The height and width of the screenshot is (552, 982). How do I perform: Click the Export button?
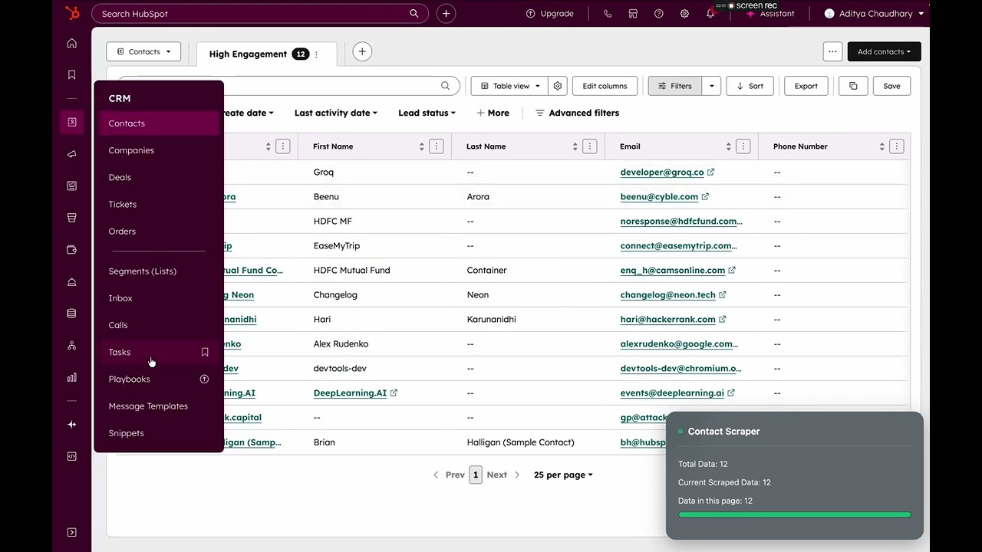tap(806, 86)
